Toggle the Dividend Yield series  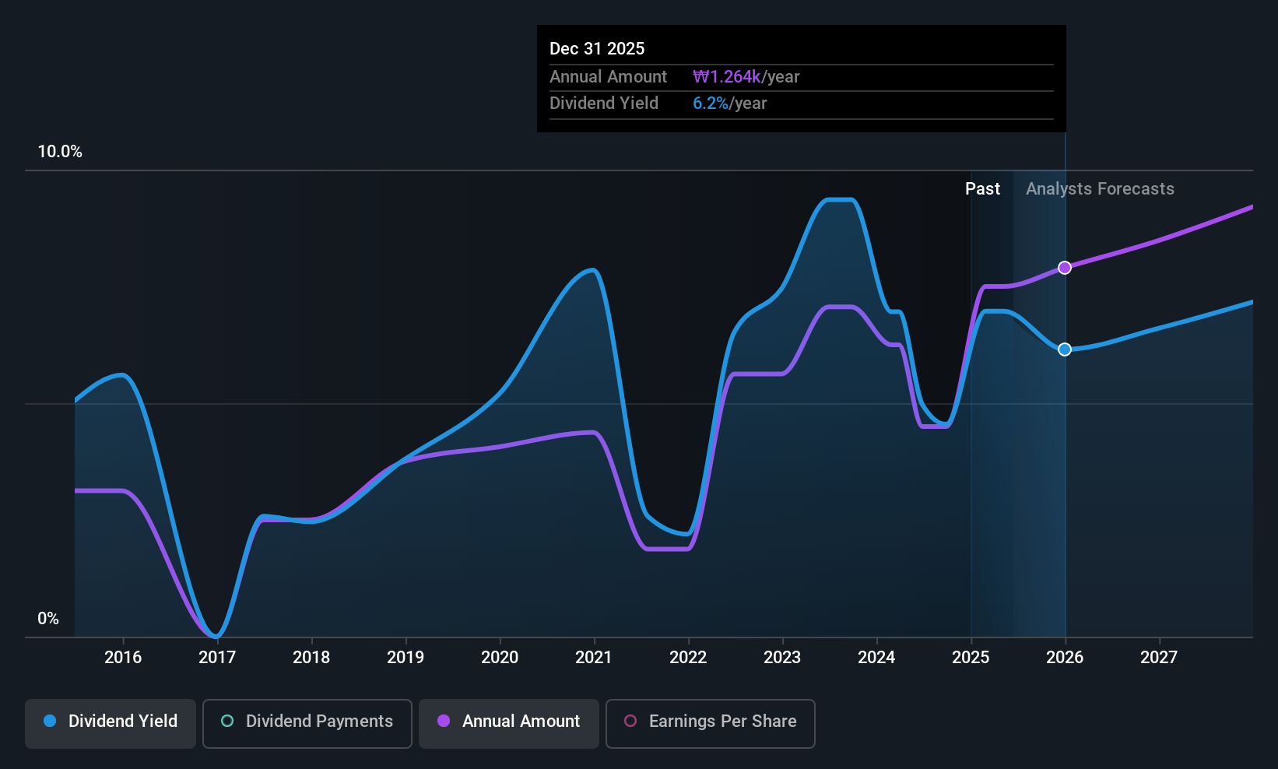[x=111, y=723]
